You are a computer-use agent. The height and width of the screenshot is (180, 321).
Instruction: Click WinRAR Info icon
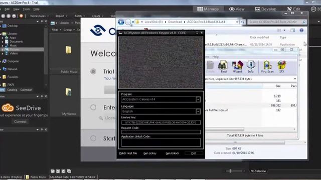point(251,67)
